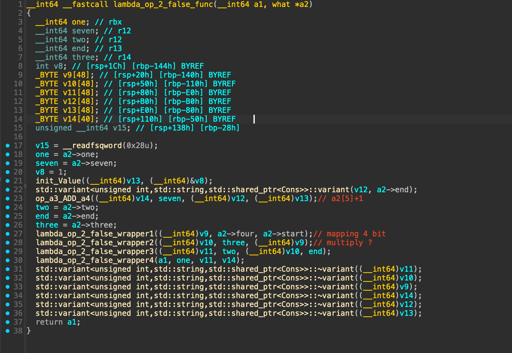Screen dimensions: 512x353
Task: Click the gutter dot at line 34
Action: 8,296
